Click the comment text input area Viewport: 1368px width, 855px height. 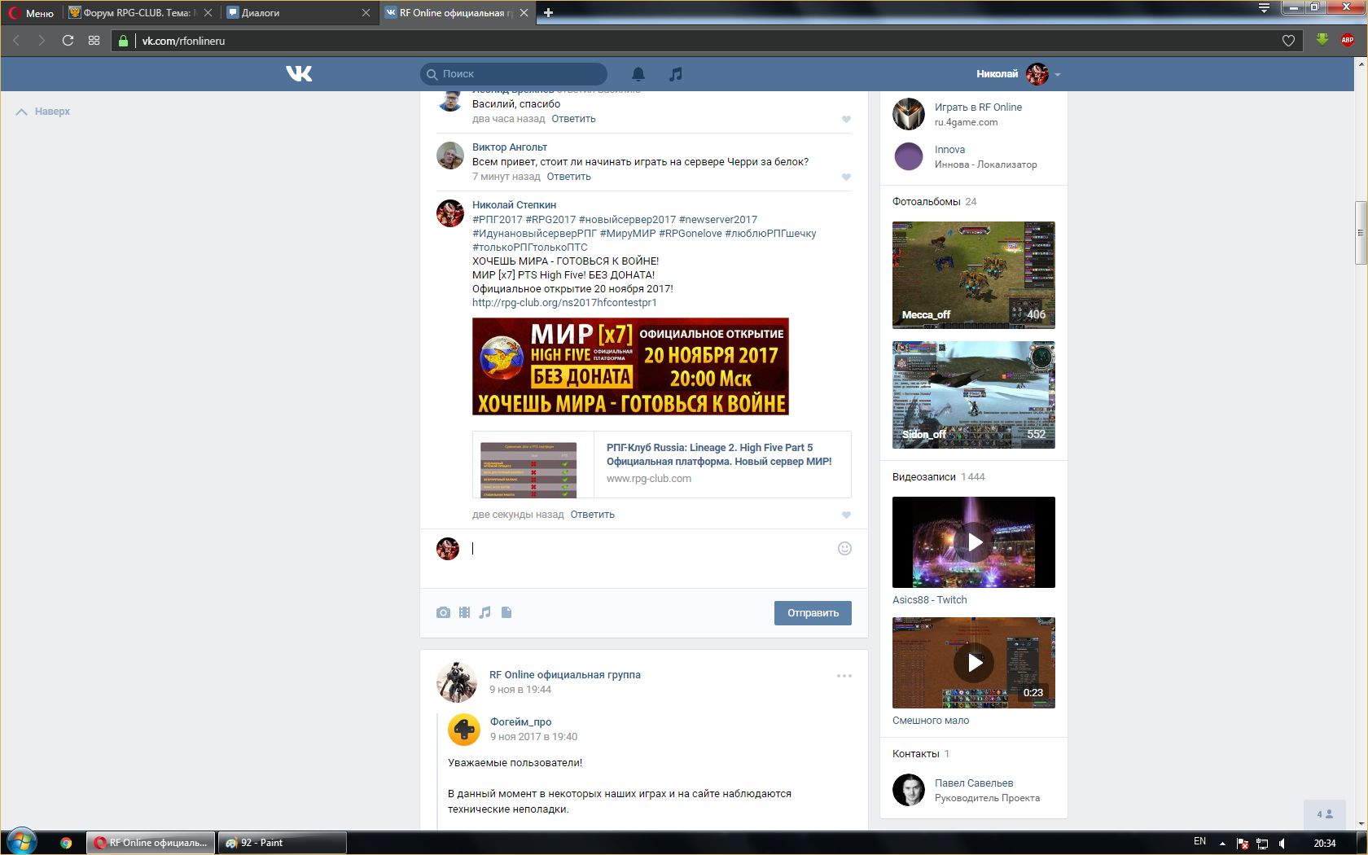[651, 549]
